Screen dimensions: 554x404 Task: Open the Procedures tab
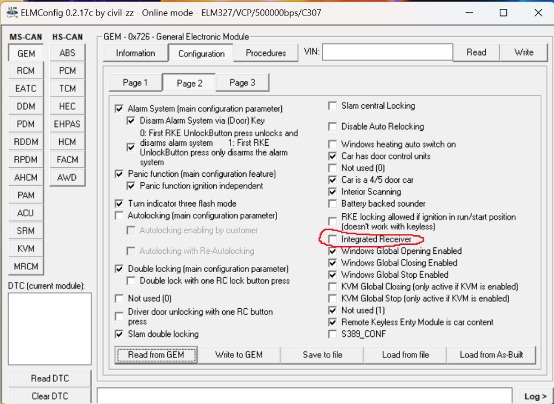(x=266, y=53)
